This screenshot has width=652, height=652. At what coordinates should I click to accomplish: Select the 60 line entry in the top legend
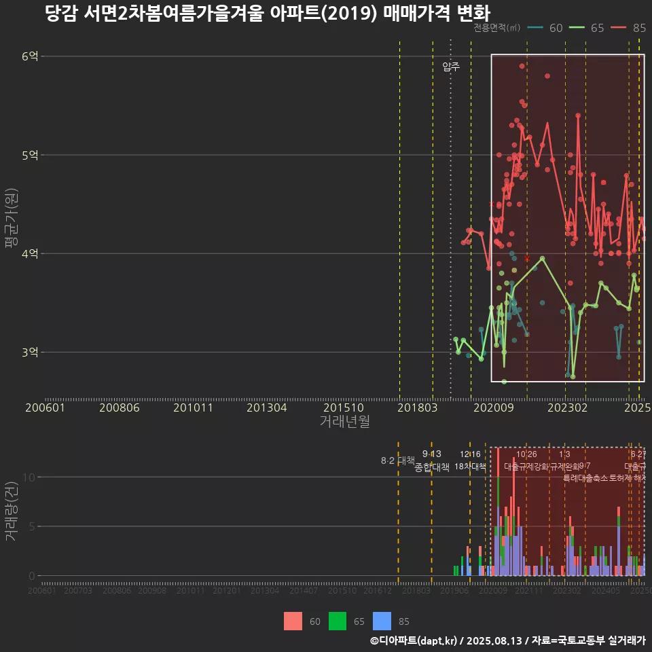545,28
